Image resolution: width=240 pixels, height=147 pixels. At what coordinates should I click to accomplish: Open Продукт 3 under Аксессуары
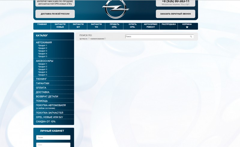pyautogui.click(x=43, y=69)
